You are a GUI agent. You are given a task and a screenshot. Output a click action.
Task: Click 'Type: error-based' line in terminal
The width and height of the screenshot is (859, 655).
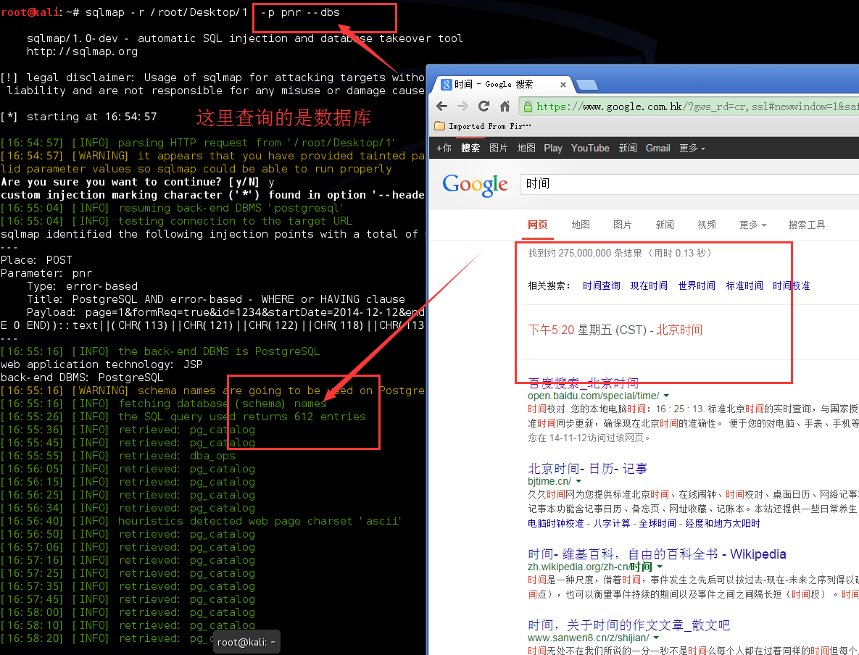click(x=82, y=286)
